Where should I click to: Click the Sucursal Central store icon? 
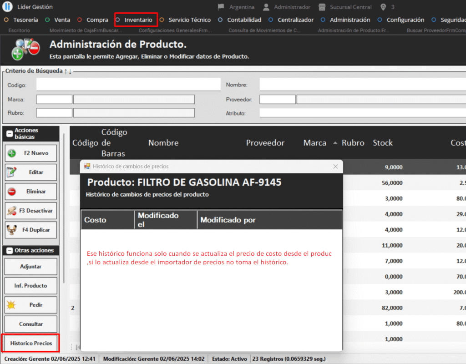pos(322,7)
